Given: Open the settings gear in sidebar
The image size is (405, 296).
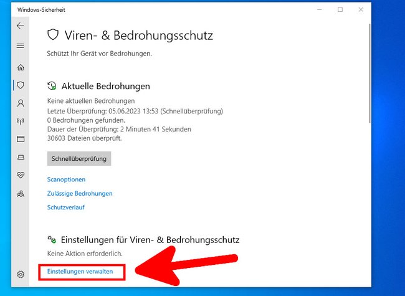Looking at the screenshot, I should point(21,274).
